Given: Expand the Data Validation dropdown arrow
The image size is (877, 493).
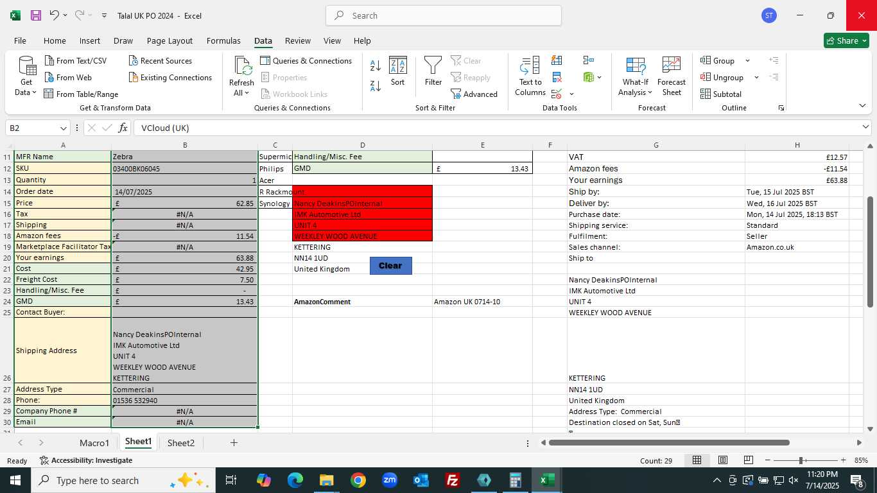Looking at the screenshot, I should (x=571, y=94).
